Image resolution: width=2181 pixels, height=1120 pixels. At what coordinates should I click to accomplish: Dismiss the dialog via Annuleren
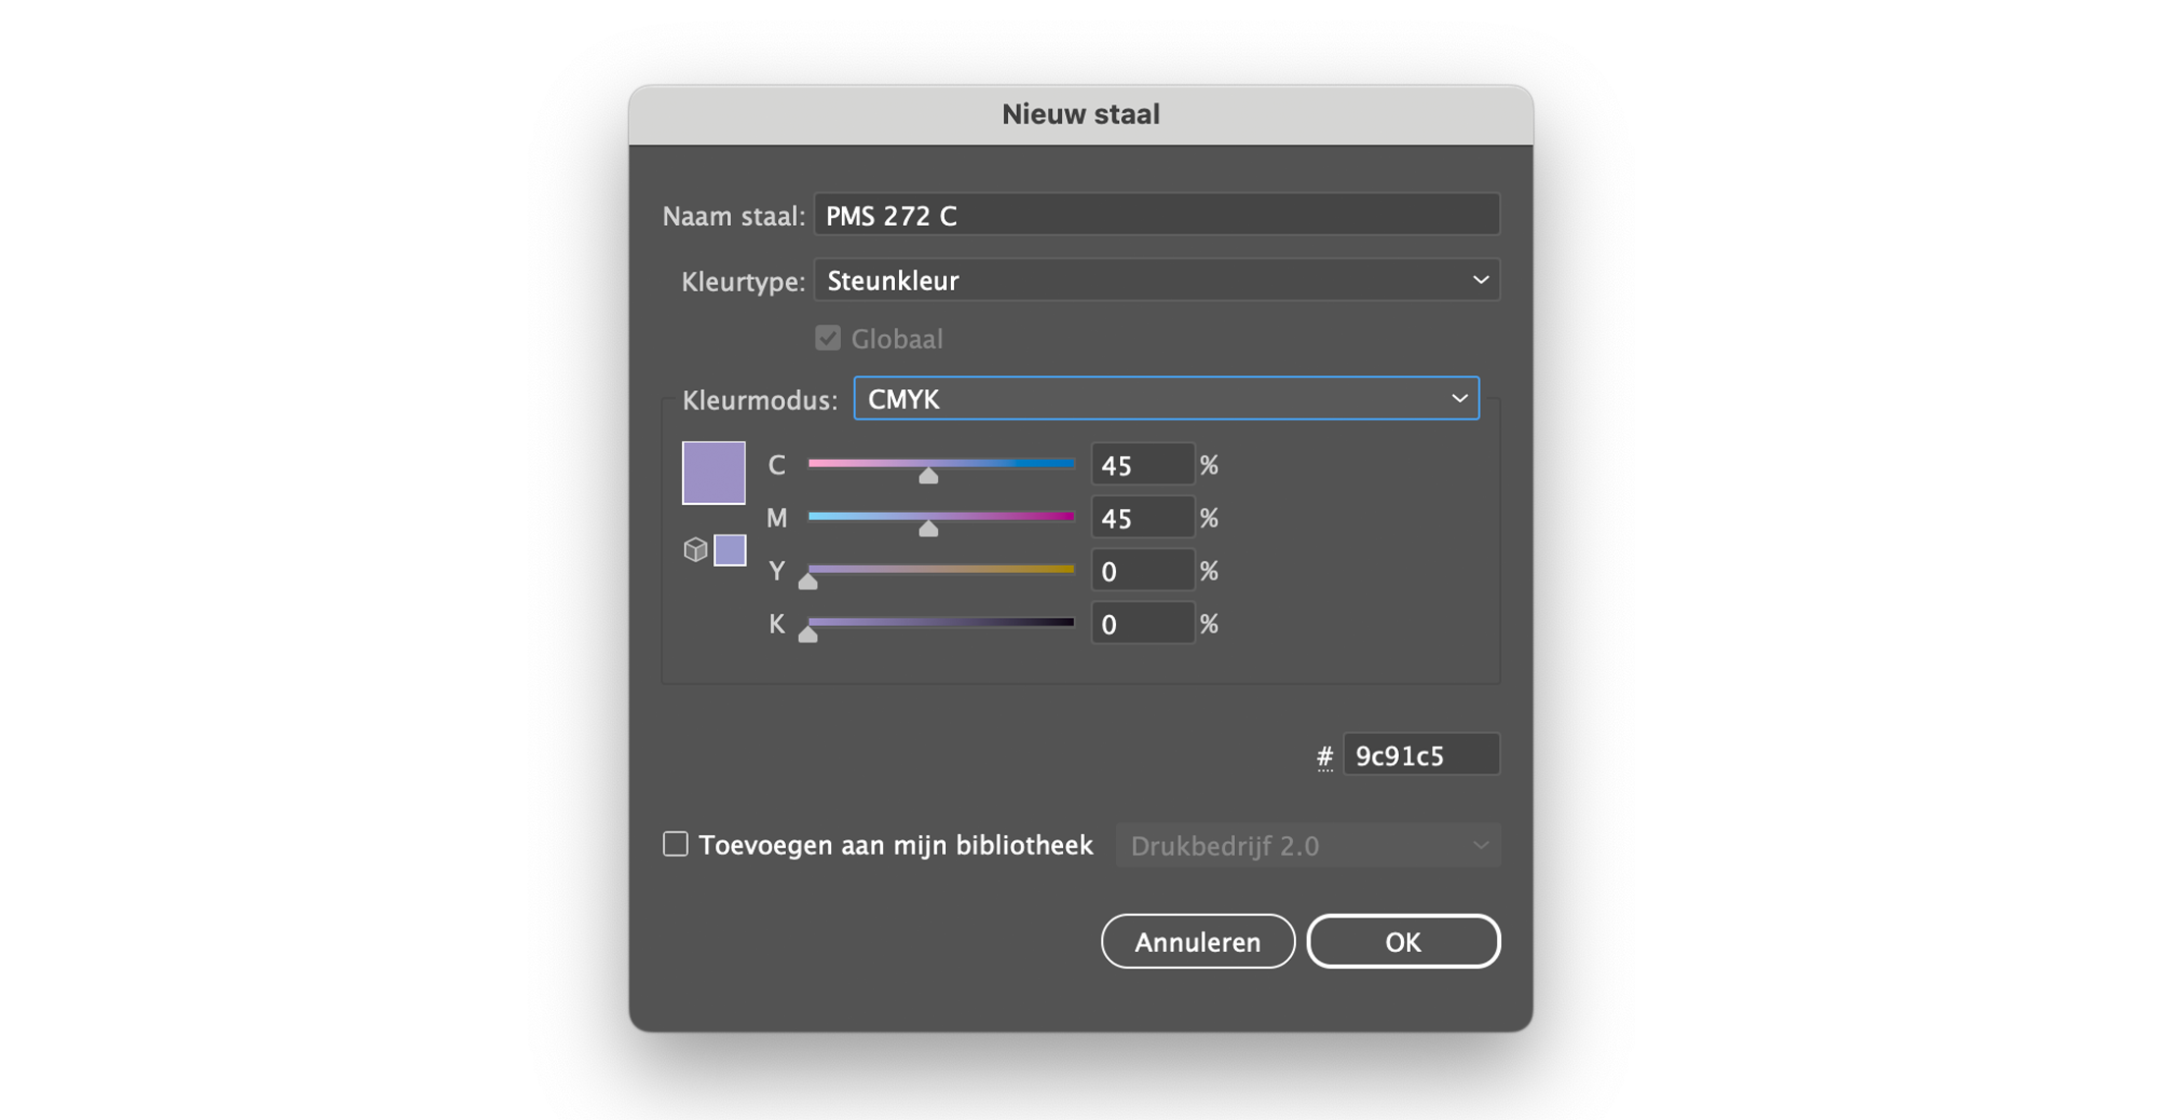click(1198, 940)
